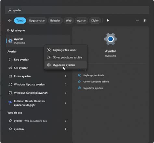This screenshot has width=154, height=143.
Task: Expand the Windows Güvenliği ayarları chevron
Action: pos(66,93)
